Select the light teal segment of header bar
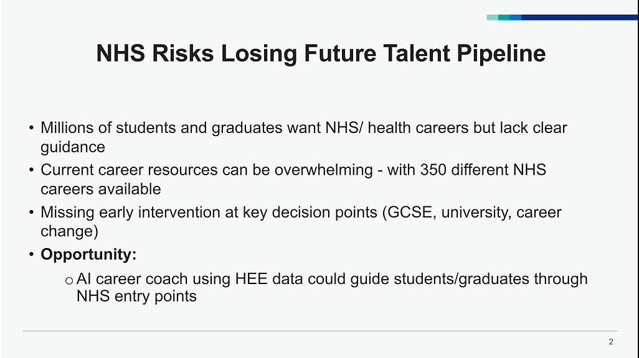Viewport: 639px width, 358px height. tap(492, 17)
